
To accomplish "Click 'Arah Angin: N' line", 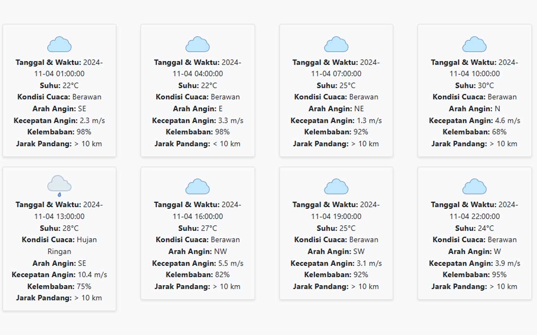I will [x=474, y=109].
